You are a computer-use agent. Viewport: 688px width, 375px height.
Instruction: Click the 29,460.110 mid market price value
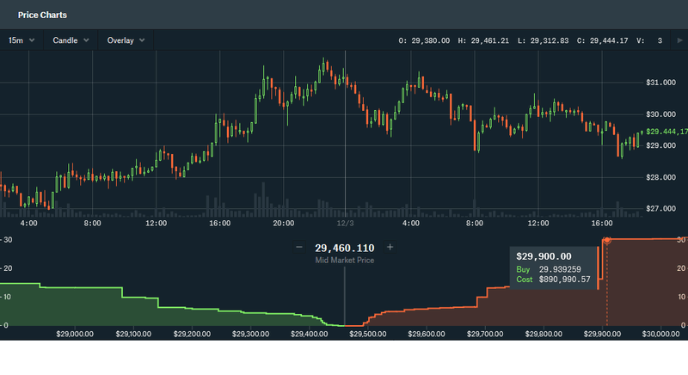tap(344, 247)
